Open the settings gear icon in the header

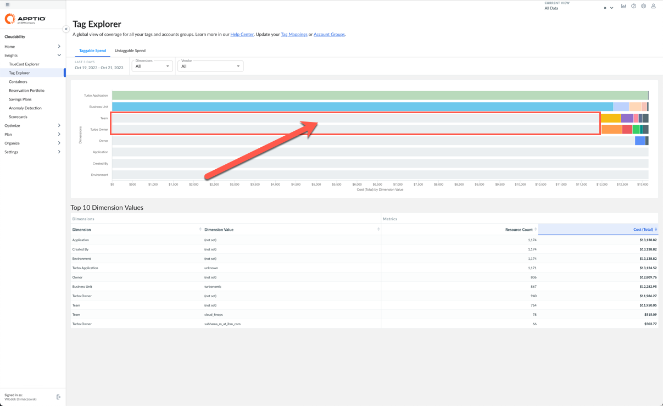(x=643, y=6)
